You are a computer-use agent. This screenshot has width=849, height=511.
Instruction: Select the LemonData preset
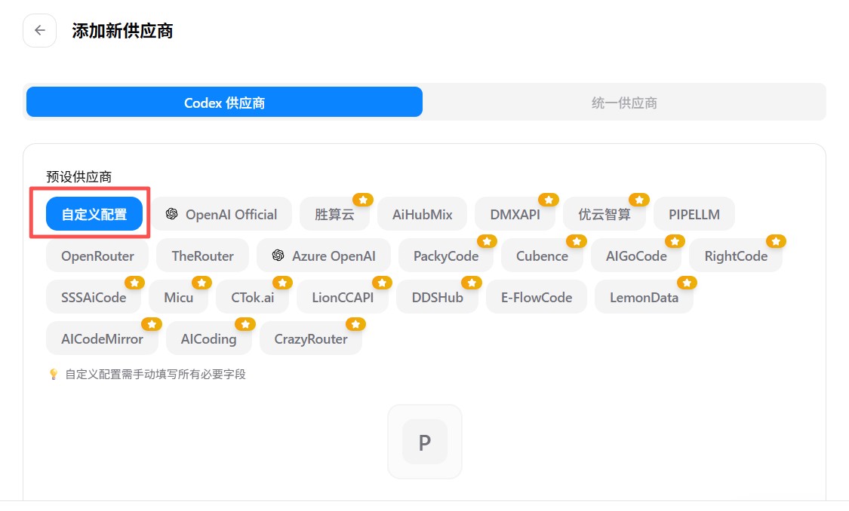(x=644, y=298)
